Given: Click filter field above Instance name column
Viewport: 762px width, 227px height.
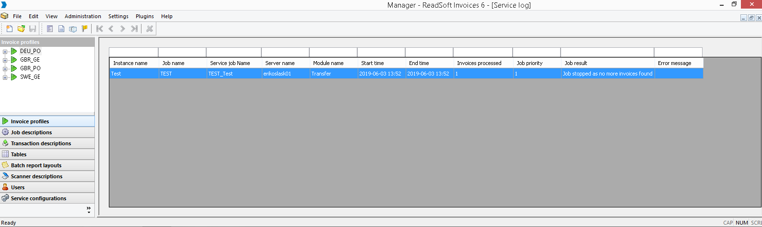Looking at the screenshot, I should click(133, 52).
